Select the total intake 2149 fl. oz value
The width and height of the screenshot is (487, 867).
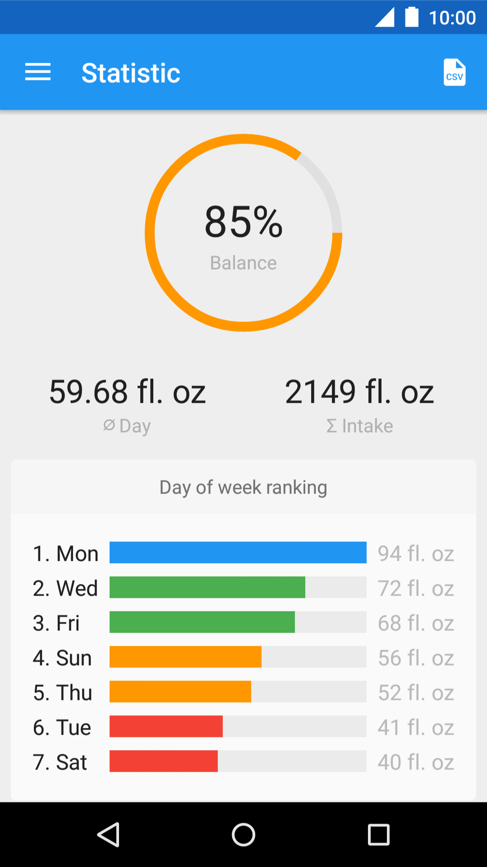359,392
